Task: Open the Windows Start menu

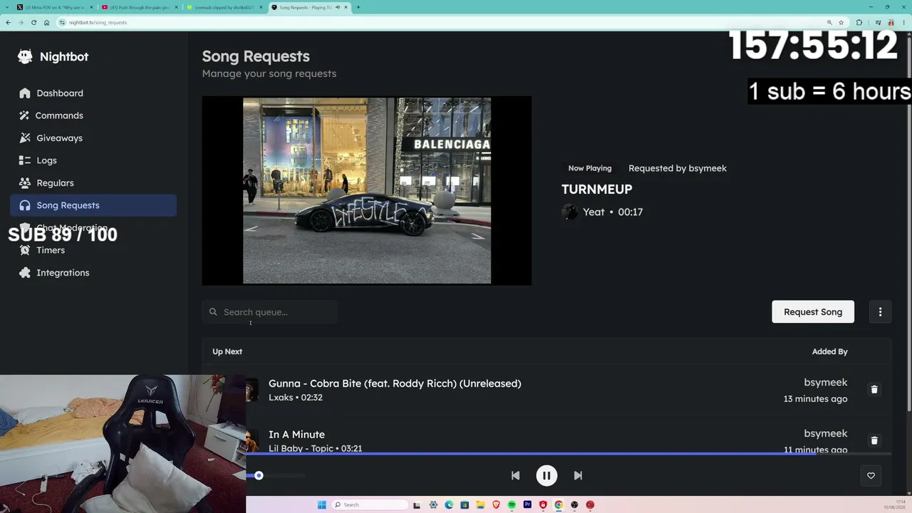Action: pos(322,505)
